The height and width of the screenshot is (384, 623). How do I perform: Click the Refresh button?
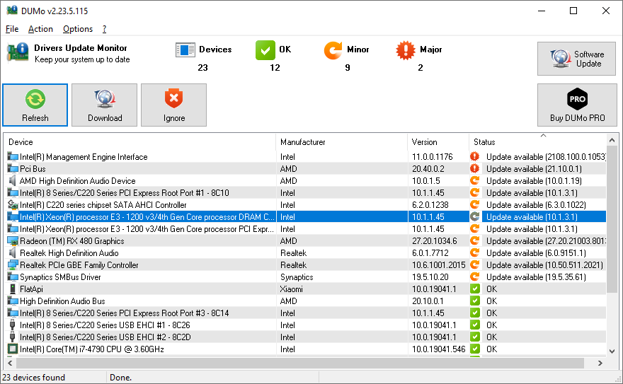pos(35,105)
